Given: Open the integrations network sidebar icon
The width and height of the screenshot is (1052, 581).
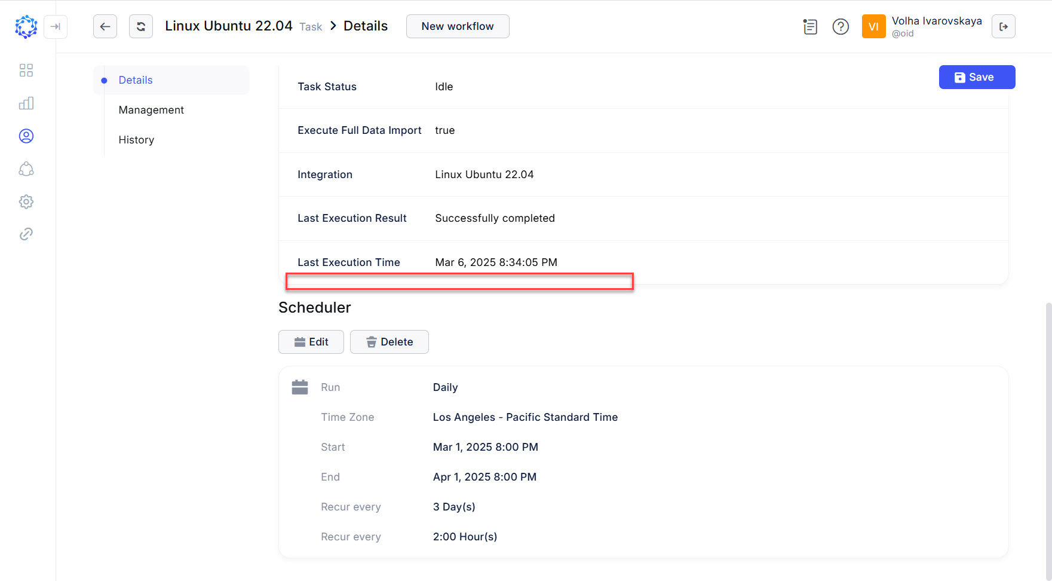Looking at the screenshot, I should click(26, 169).
